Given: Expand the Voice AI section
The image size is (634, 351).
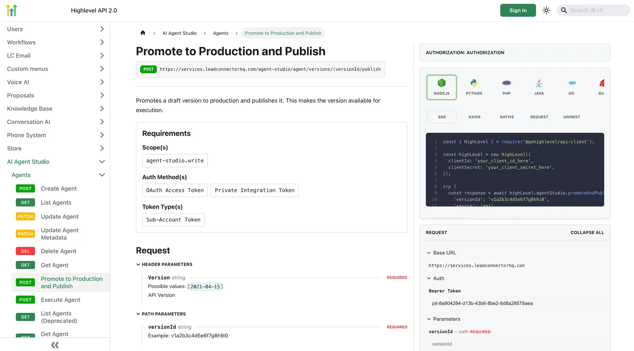Looking at the screenshot, I should pyautogui.click(x=102, y=82).
